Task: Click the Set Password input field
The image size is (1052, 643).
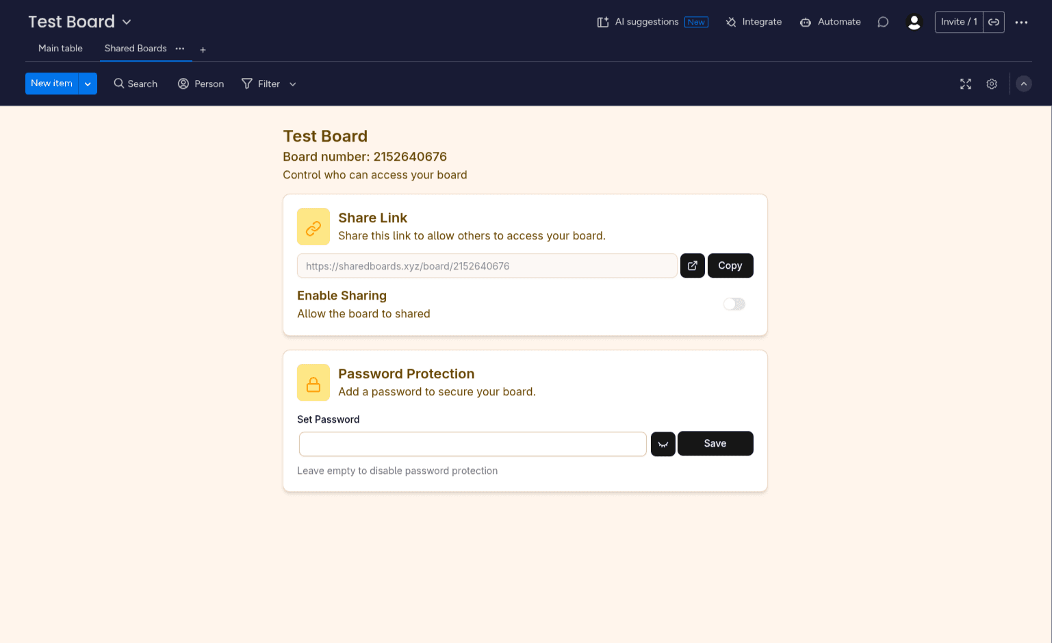Action: 473,444
